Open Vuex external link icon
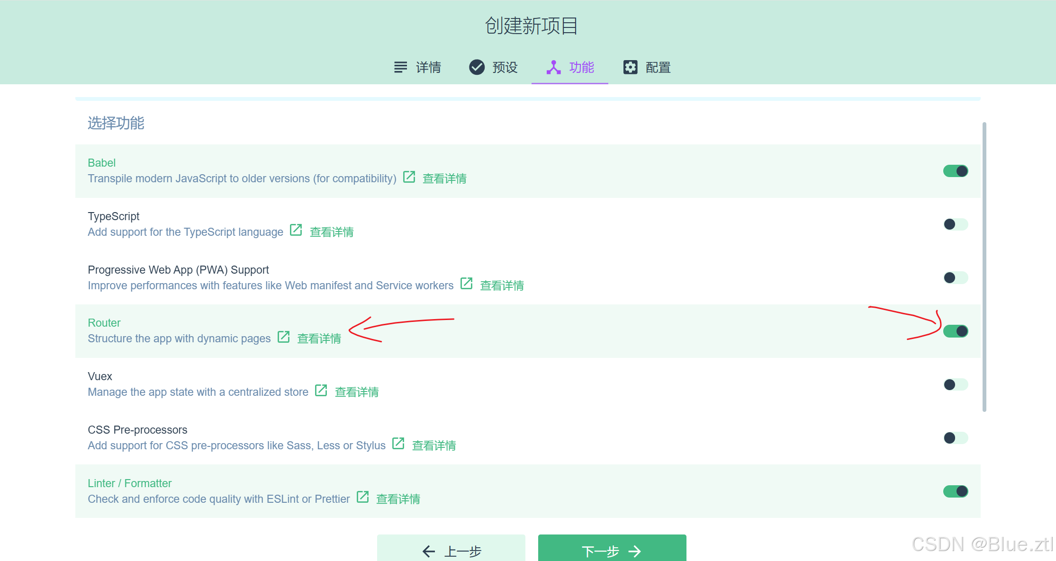 321,391
